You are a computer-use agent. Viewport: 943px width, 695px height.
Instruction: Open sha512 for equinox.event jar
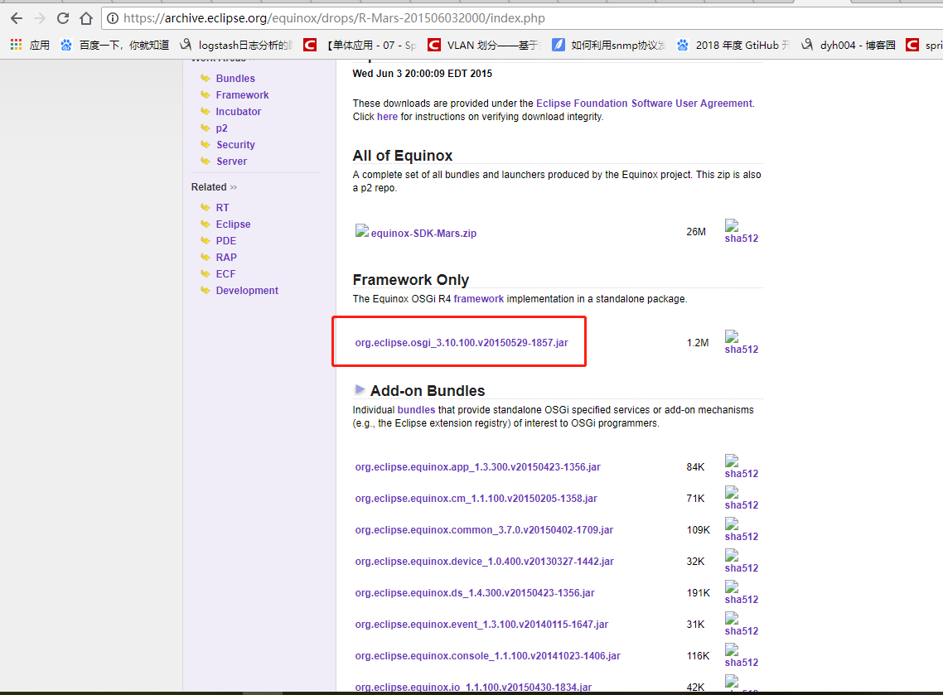[x=741, y=630]
